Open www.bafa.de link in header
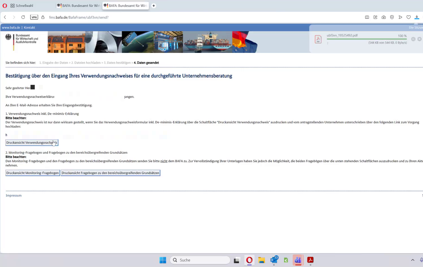423x267 pixels. [11, 27]
